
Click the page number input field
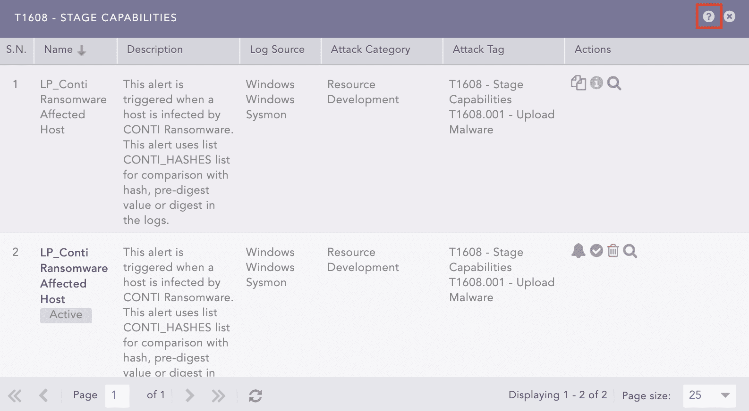tap(117, 395)
